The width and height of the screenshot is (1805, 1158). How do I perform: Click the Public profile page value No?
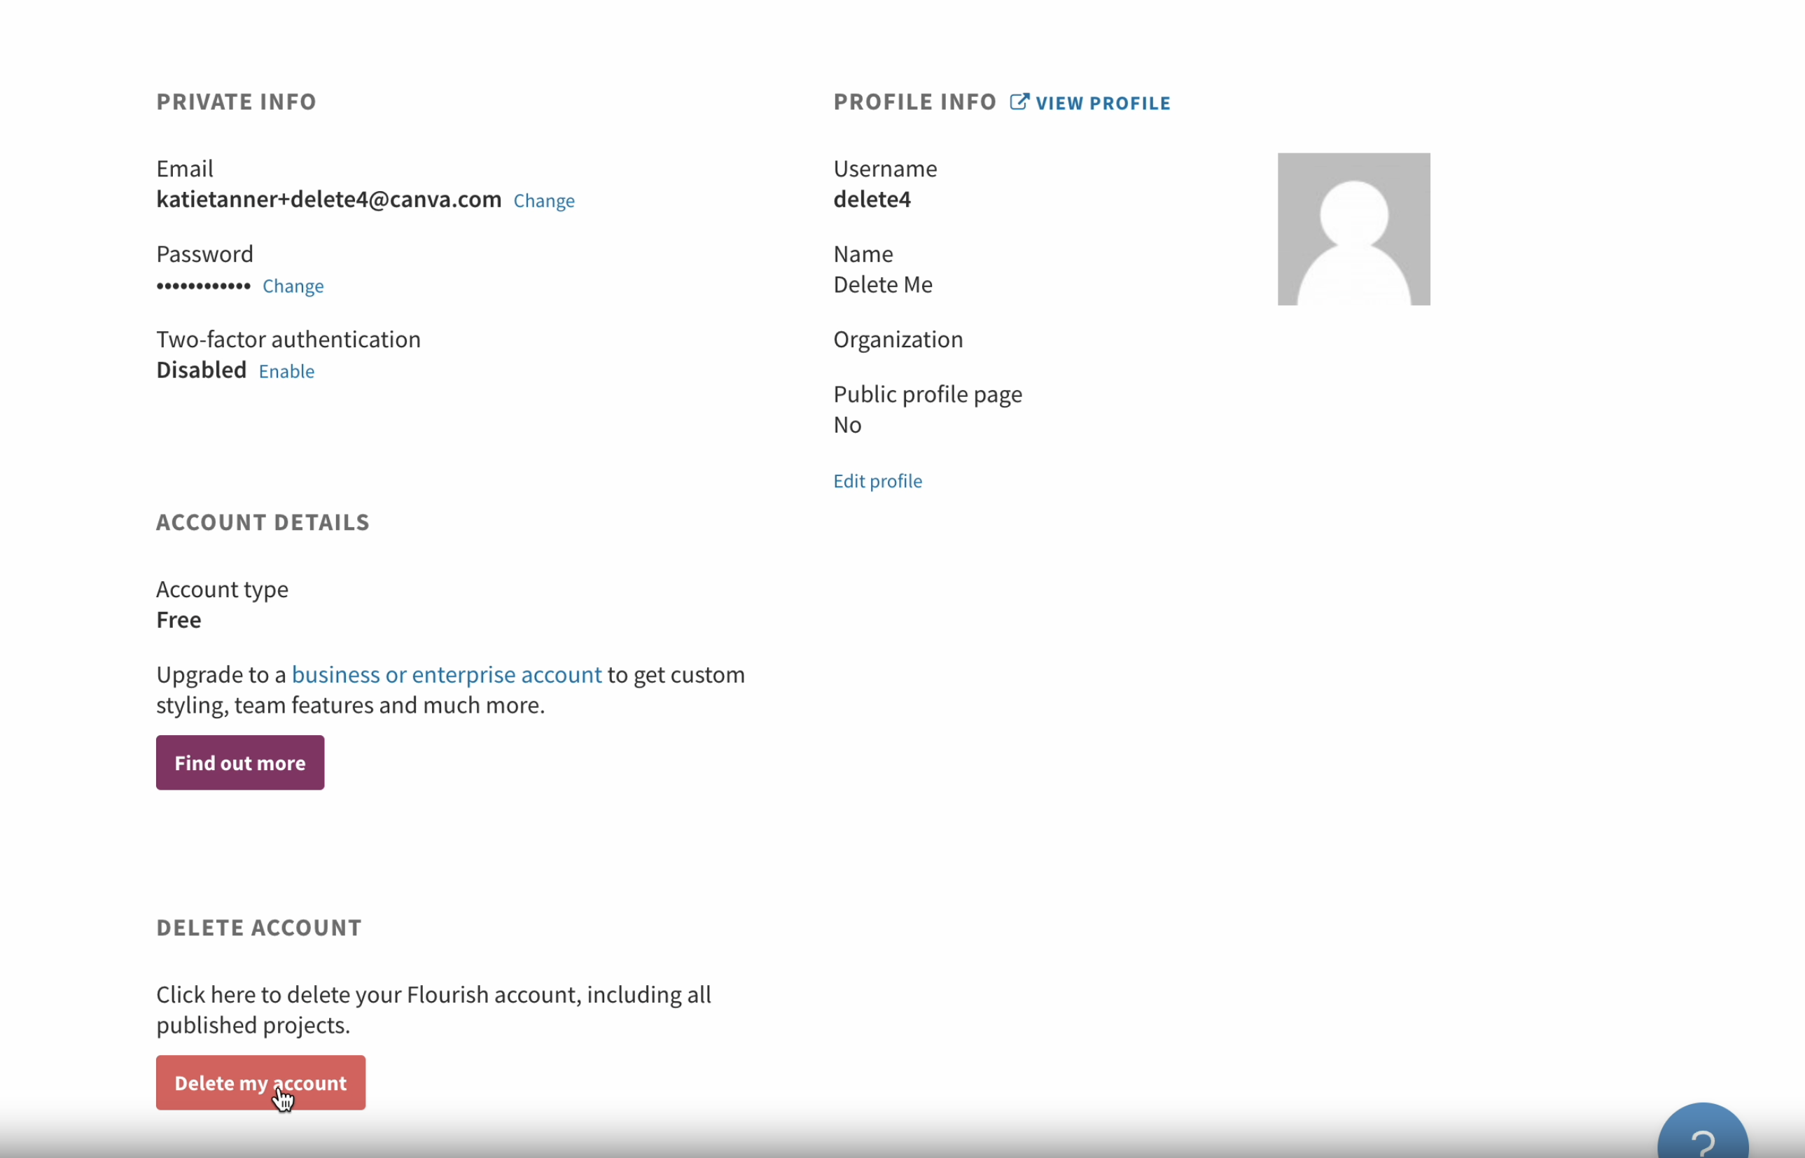pyautogui.click(x=847, y=424)
